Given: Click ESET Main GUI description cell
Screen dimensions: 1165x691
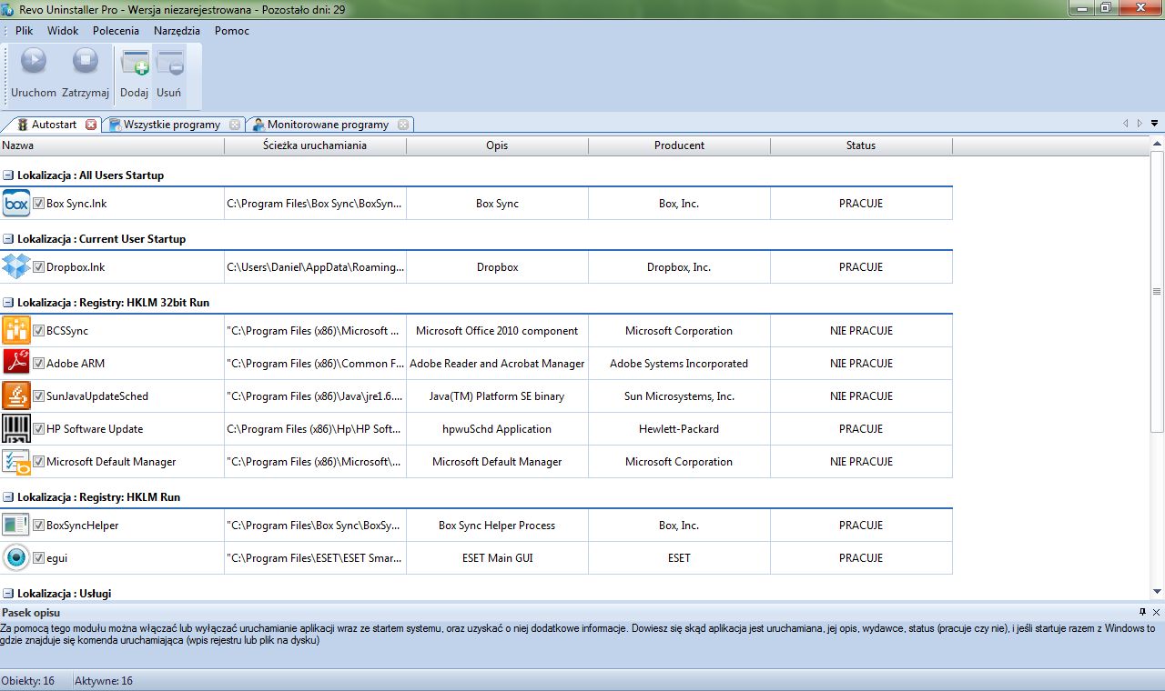Looking at the screenshot, I should click(497, 558).
